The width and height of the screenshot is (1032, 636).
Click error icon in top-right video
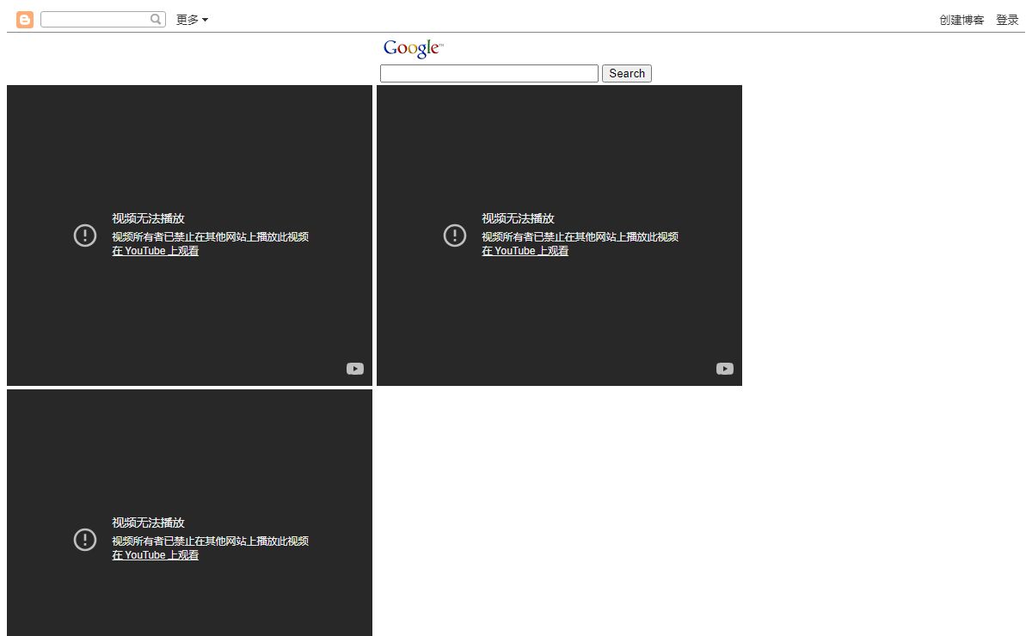(455, 235)
